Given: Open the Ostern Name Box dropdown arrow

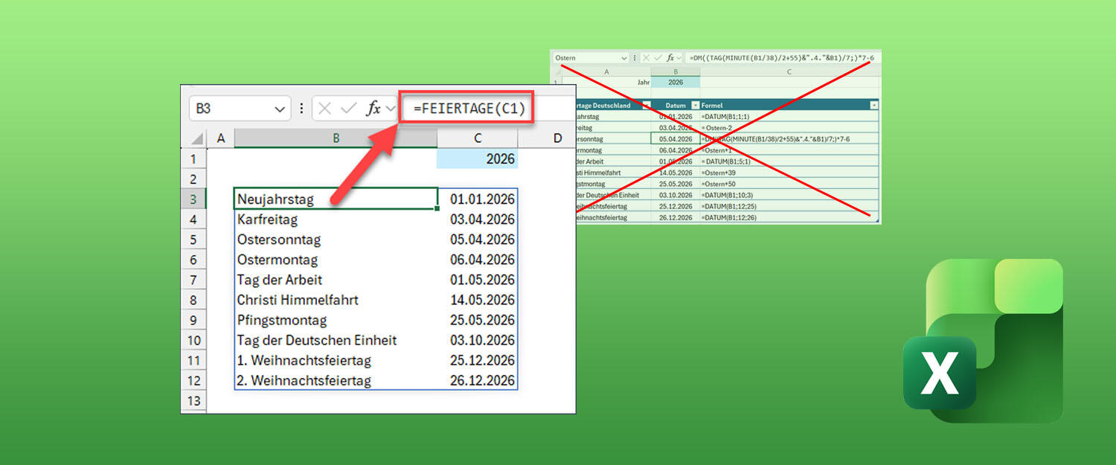Looking at the screenshot, I should pyautogui.click(x=624, y=58).
